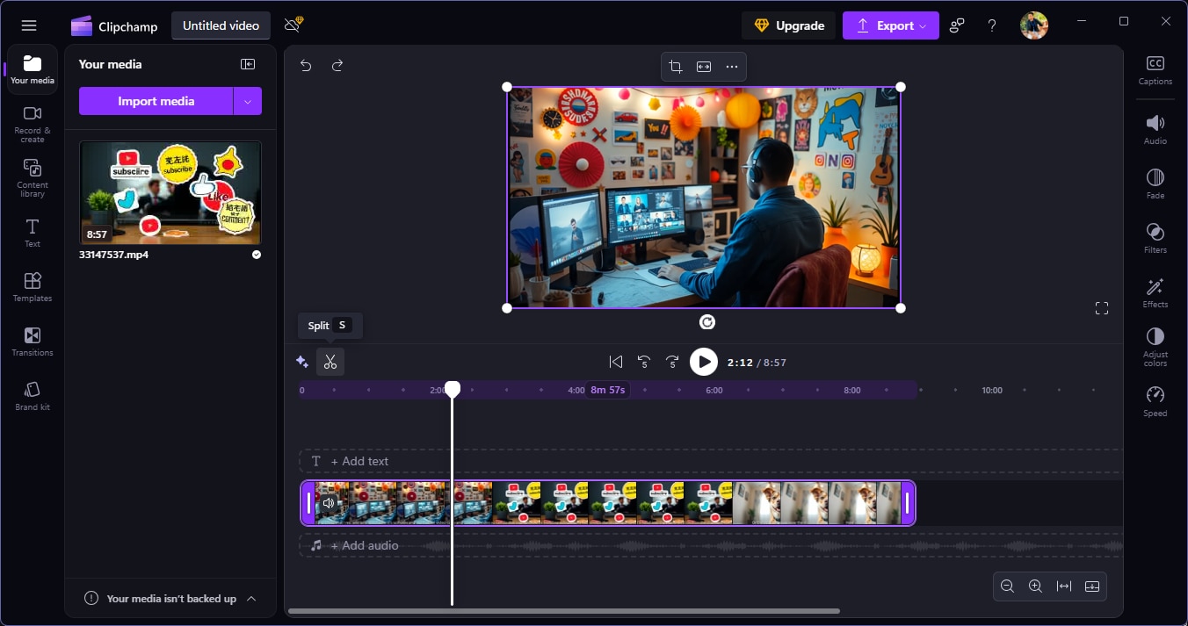This screenshot has width=1188, height=626.
Task: Click the rotate handle below the preview
Action: click(707, 322)
